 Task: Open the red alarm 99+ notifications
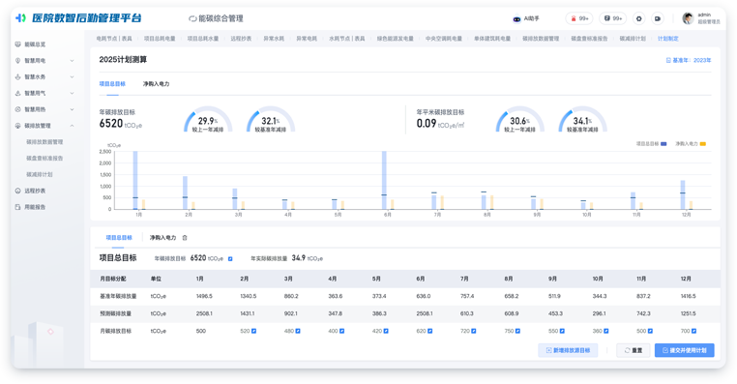pos(579,18)
